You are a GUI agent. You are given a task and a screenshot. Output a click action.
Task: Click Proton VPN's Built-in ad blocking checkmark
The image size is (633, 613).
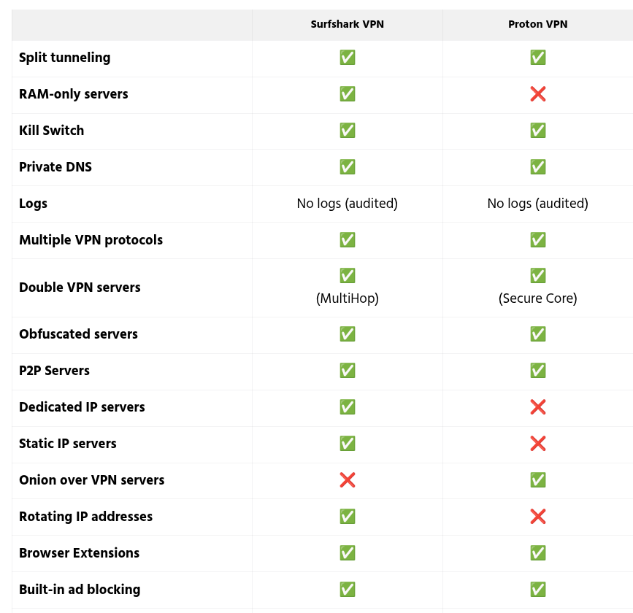(538, 590)
